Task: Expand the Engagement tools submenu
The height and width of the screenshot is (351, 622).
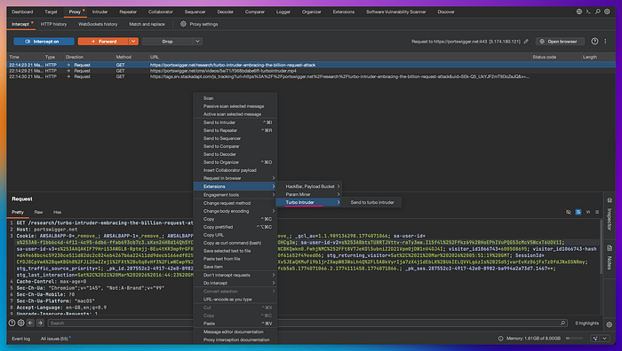Action: [235, 195]
